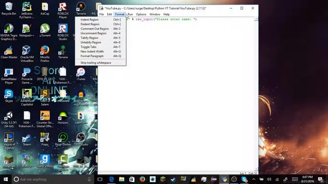Open League of Legends desktop icon

pyautogui.click(x=9, y=141)
